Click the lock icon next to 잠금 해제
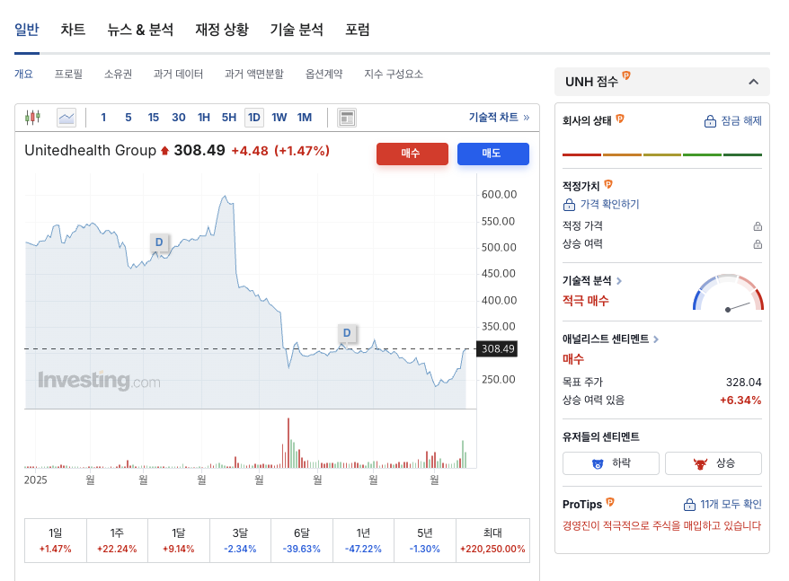 click(710, 121)
